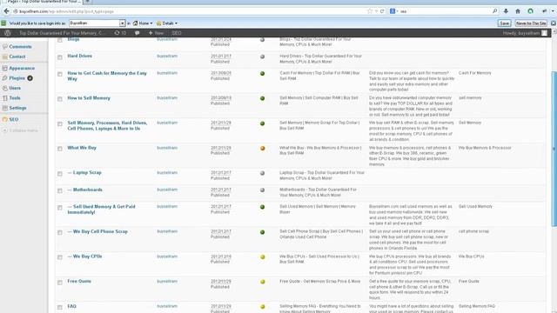Image resolution: width=557 pixels, height=313 pixels.
Task: Open the New content menu in admin bar
Action: coord(156,33)
